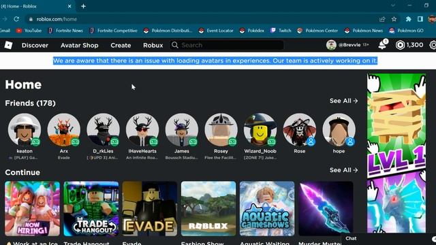Open the Fortnite News bookmark
436x245 pixels.
(65, 31)
